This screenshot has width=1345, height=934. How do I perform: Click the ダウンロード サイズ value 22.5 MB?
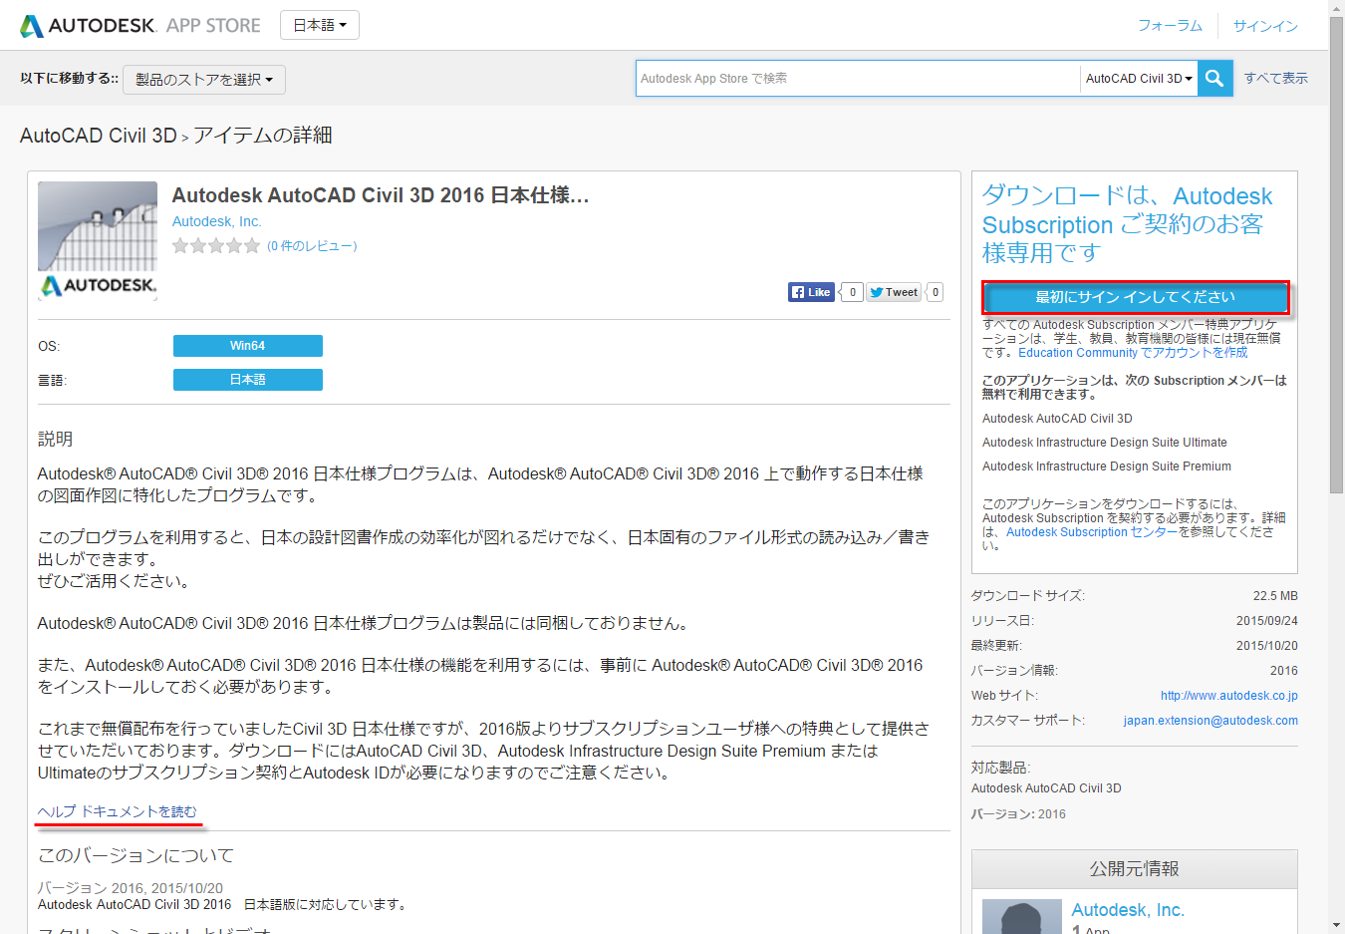[1275, 596]
